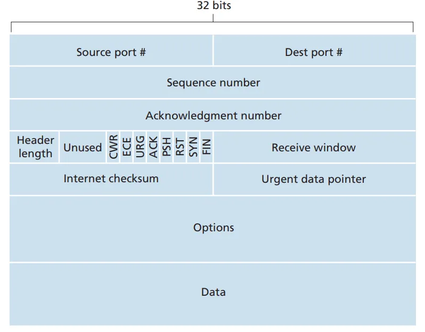Click the Receive window field
The width and height of the screenshot is (425, 332).
tap(314, 148)
